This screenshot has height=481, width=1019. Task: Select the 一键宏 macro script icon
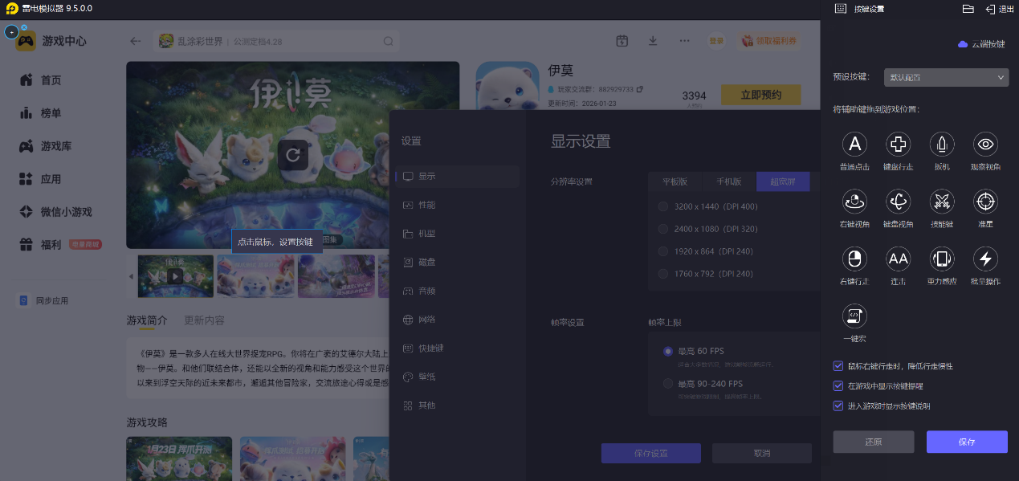click(x=854, y=316)
